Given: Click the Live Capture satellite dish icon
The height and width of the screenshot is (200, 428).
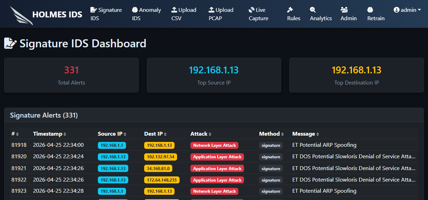Looking at the screenshot, I should 252,10.
